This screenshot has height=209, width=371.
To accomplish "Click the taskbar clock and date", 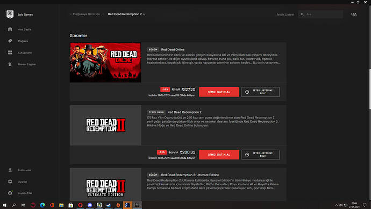I will pos(354,205).
